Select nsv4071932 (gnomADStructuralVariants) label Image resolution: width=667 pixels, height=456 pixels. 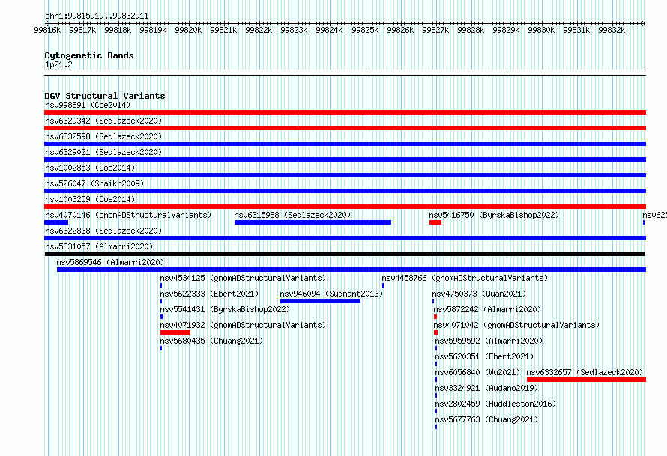[243, 325]
